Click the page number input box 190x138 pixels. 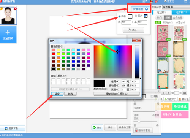pos(176,93)
